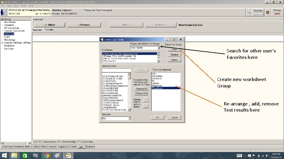Click Laboratory Tests list scroll up arrow

click(x=129, y=74)
